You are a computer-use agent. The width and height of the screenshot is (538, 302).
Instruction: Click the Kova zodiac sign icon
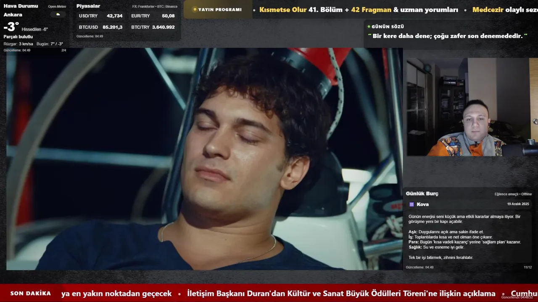click(x=411, y=204)
